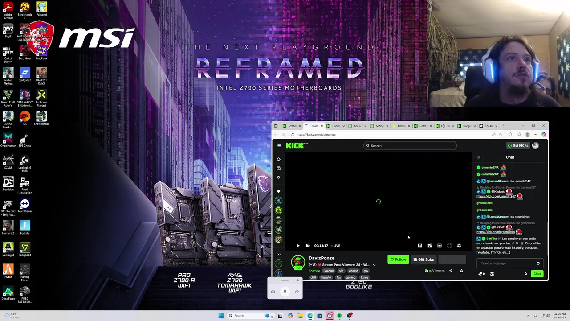
Task: Enable mini player mode
Action: pyautogui.click(x=419, y=246)
